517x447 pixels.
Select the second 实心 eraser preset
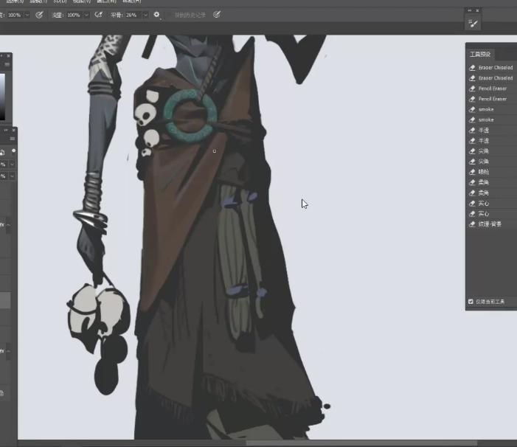point(491,214)
